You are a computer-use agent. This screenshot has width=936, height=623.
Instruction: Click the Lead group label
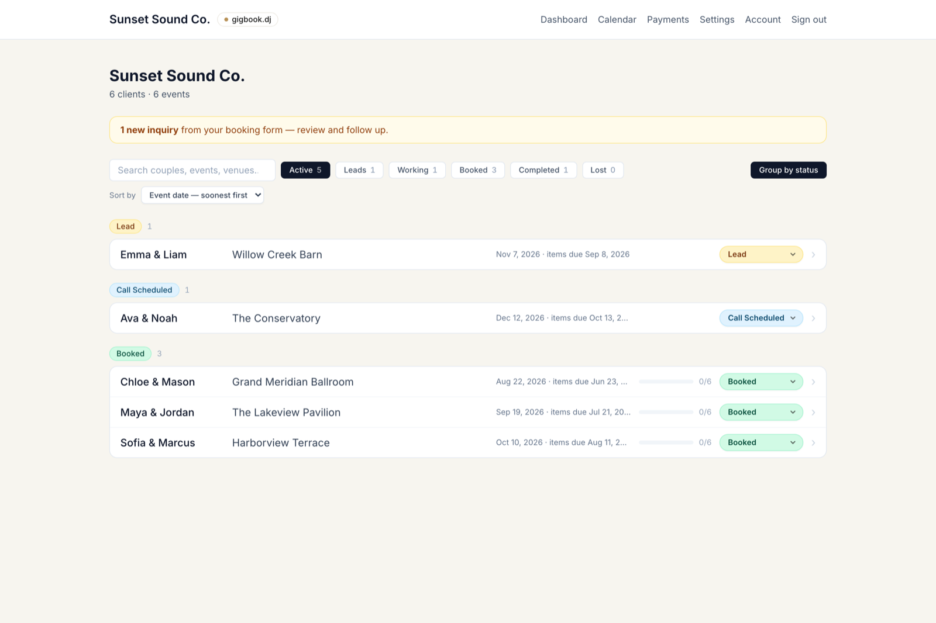tap(125, 226)
